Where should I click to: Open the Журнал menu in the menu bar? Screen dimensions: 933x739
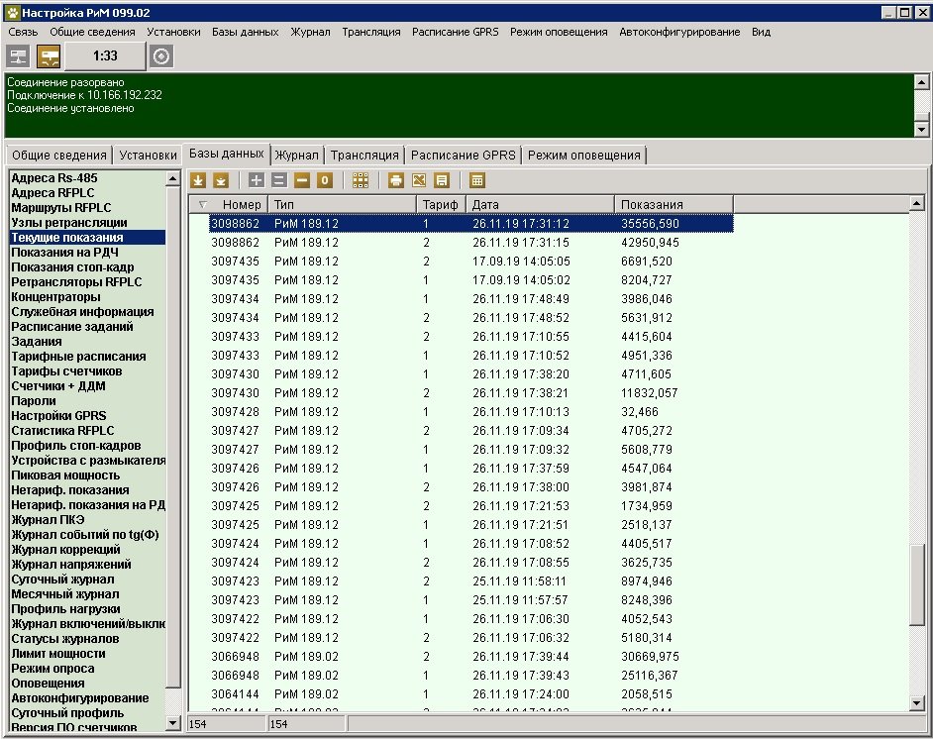coord(310,32)
